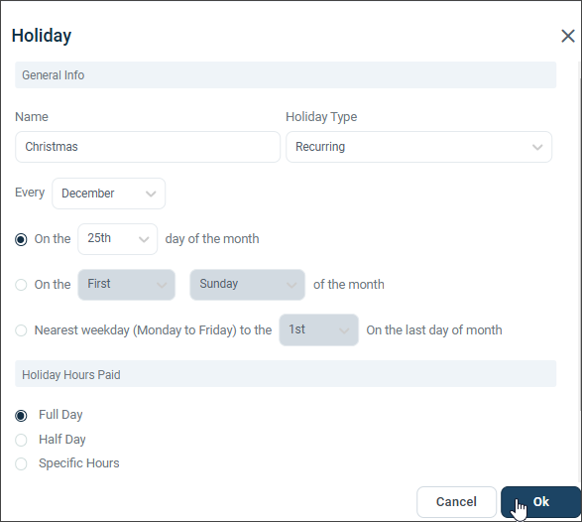The height and width of the screenshot is (522, 582).
Task: Click the Name field containing Christmas
Action: point(148,147)
